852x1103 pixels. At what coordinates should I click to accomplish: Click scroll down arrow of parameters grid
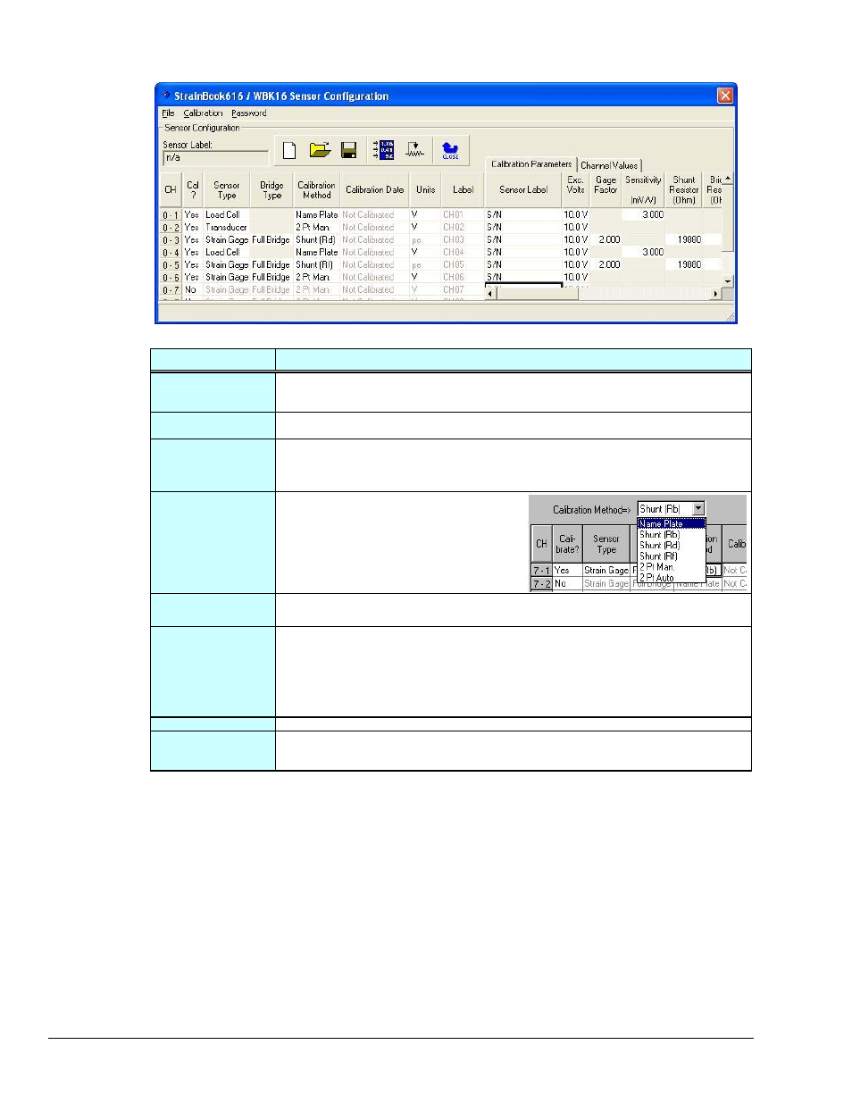click(x=728, y=281)
